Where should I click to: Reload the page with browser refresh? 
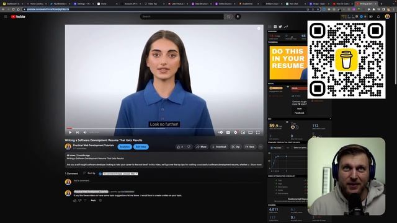pos(13,9)
